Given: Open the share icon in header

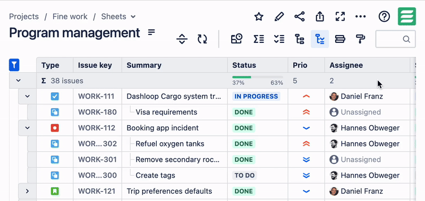Looking at the screenshot, I should click(x=299, y=16).
